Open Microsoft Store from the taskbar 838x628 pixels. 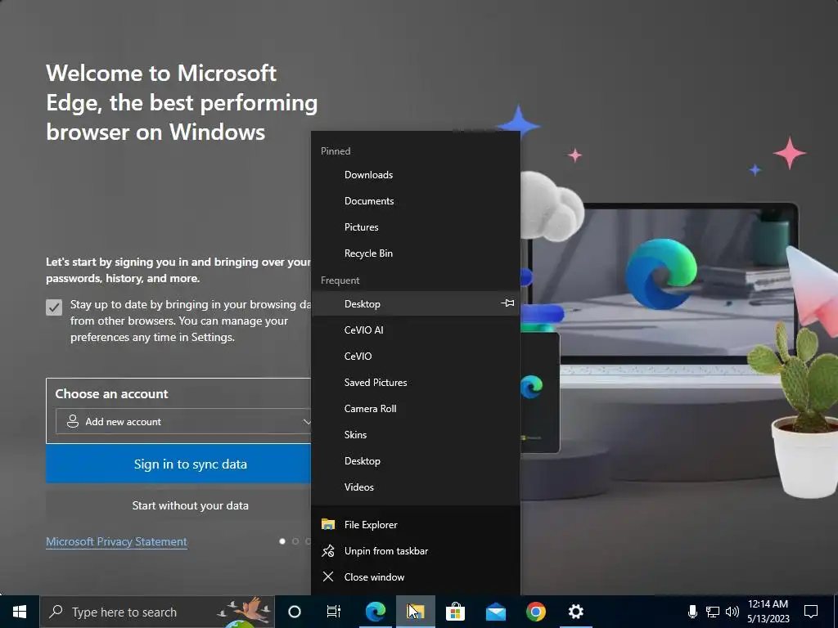point(455,612)
